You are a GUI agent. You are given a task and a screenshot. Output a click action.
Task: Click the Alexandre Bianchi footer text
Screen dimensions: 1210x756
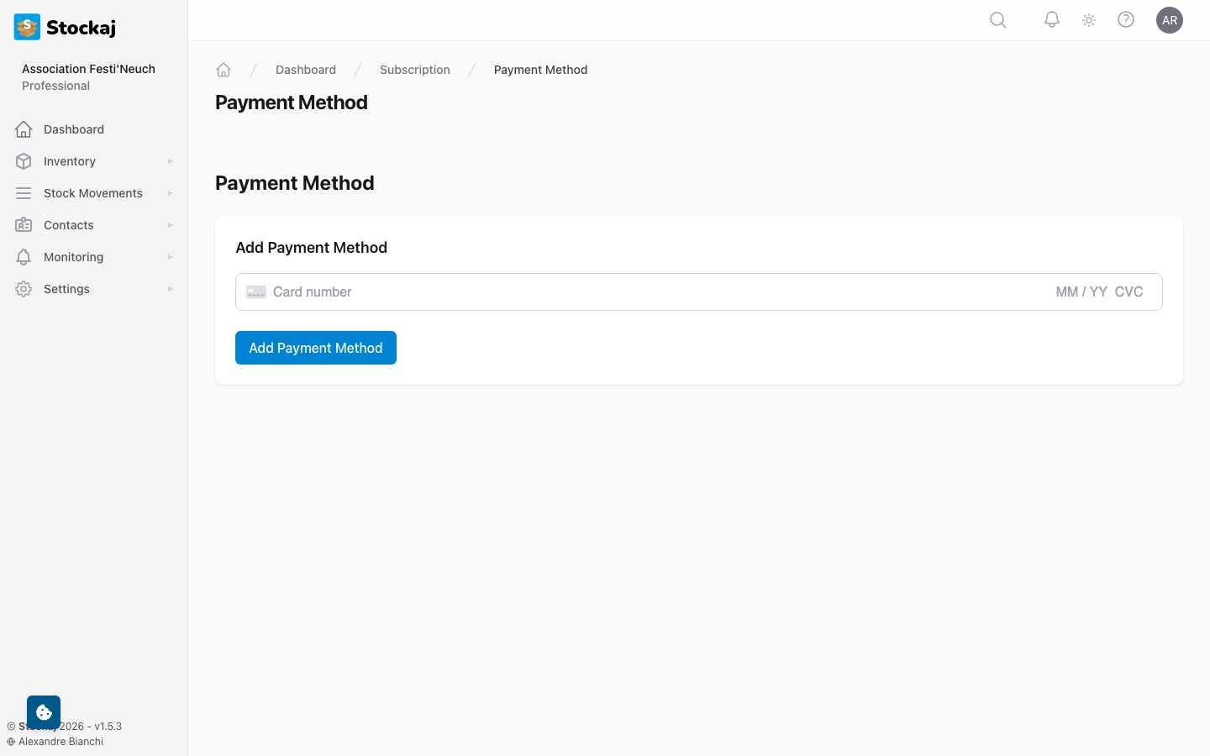click(x=60, y=742)
